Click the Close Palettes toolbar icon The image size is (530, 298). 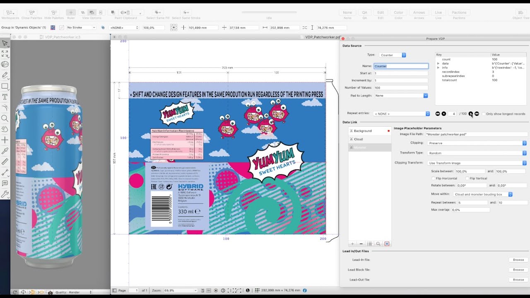tap(31, 12)
